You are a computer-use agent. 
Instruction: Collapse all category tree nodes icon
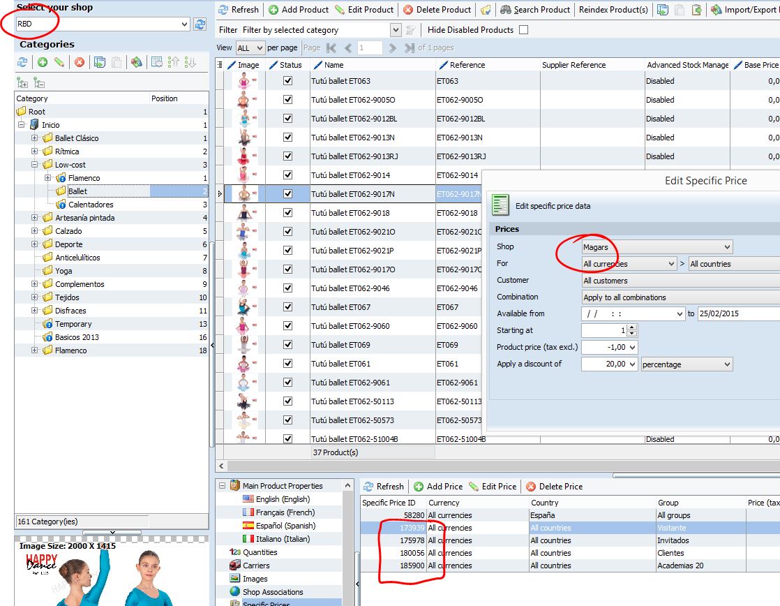39,82
